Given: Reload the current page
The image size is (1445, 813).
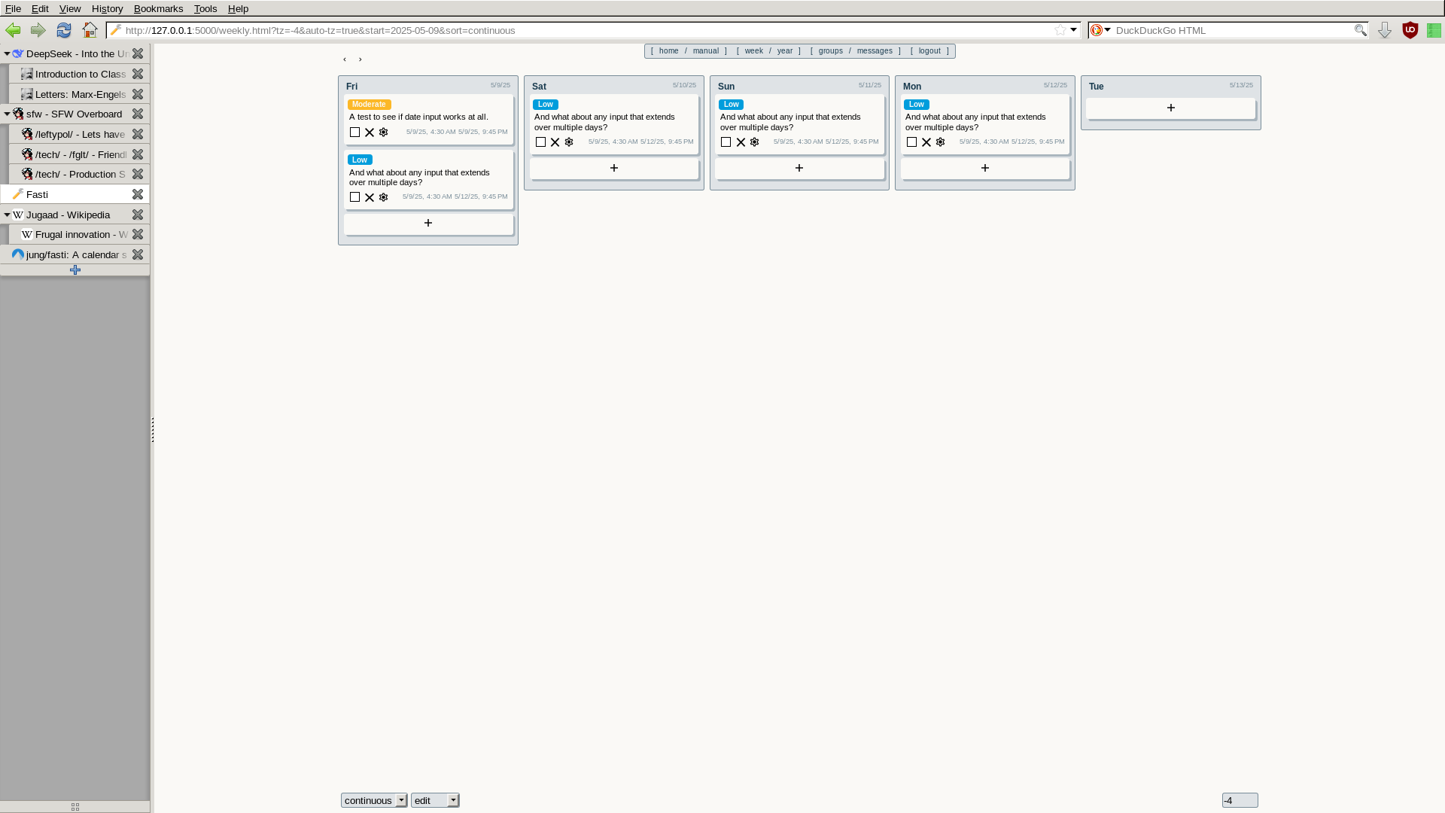Looking at the screenshot, I should [64, 30].
